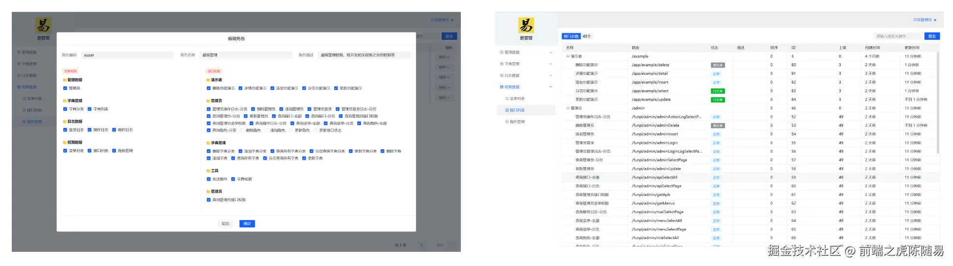
Task: Open the 开发管理员 user dropdown on API list page
Action: tap(925, 20)
